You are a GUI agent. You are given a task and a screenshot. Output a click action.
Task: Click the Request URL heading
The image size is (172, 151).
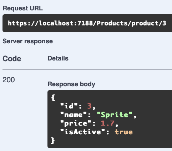coord(22,8)
